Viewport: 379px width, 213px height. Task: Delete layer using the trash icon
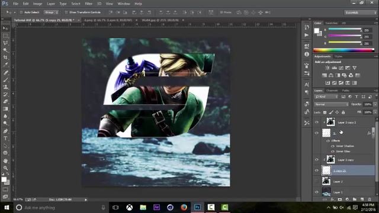pos(370,199)
